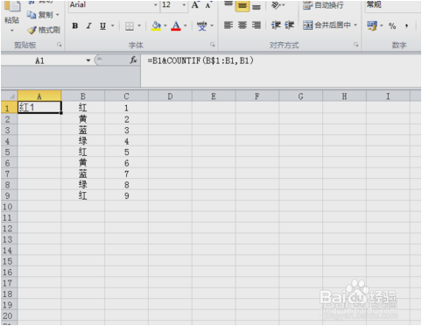Click the Copy (复制) button
Viewport: 422px width, 326px height.
[x=40, y=15]
